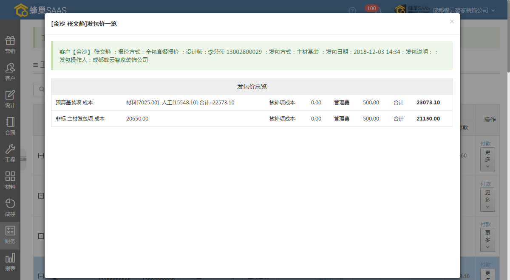510x280 pixels.
Task: Expand the third table row plus icon
Action: point(41,236)
